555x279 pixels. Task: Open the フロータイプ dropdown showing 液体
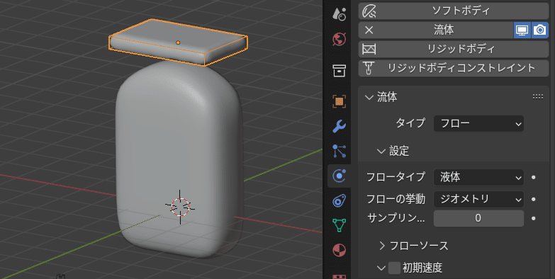(478, 177)
